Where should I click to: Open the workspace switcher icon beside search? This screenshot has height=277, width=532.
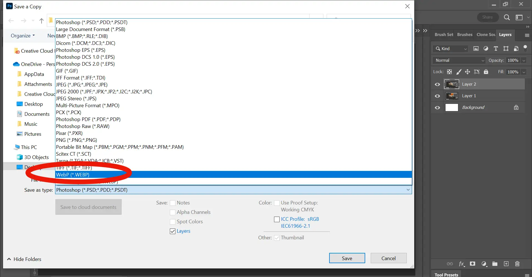click(519, 17)
